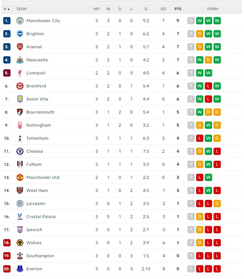244x279 pixels.
Task: Click the Tottenham club crest
Action: [x=20, y=138]
